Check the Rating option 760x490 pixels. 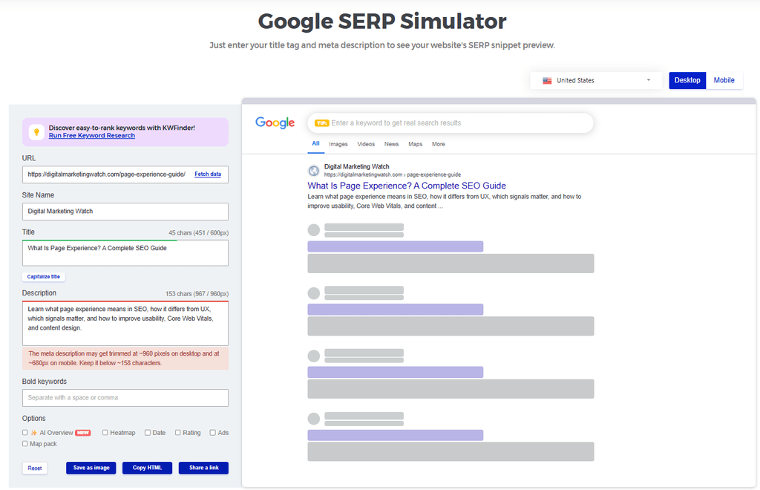[178, 432]
